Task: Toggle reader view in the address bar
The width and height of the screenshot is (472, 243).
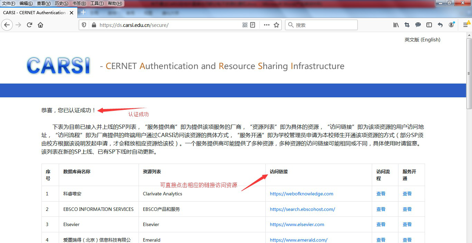Action: click(253, 25)
